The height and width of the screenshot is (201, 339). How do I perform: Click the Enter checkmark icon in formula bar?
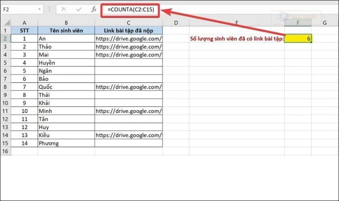click(79, 9)
